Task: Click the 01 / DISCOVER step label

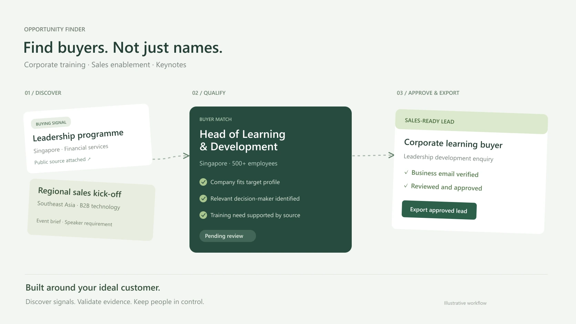Action: [43, 93]
